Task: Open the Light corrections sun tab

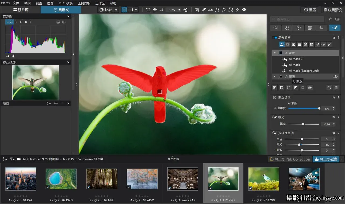Action: coord(276,28)
